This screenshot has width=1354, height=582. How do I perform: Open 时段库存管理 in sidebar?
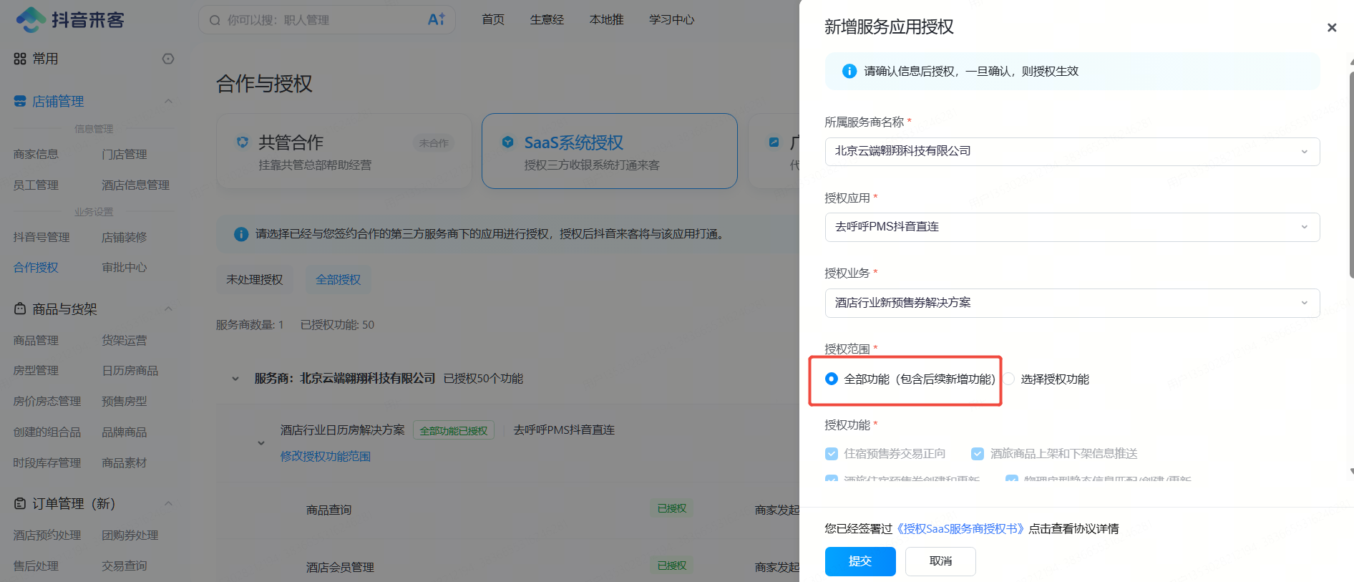pos(47,462)
